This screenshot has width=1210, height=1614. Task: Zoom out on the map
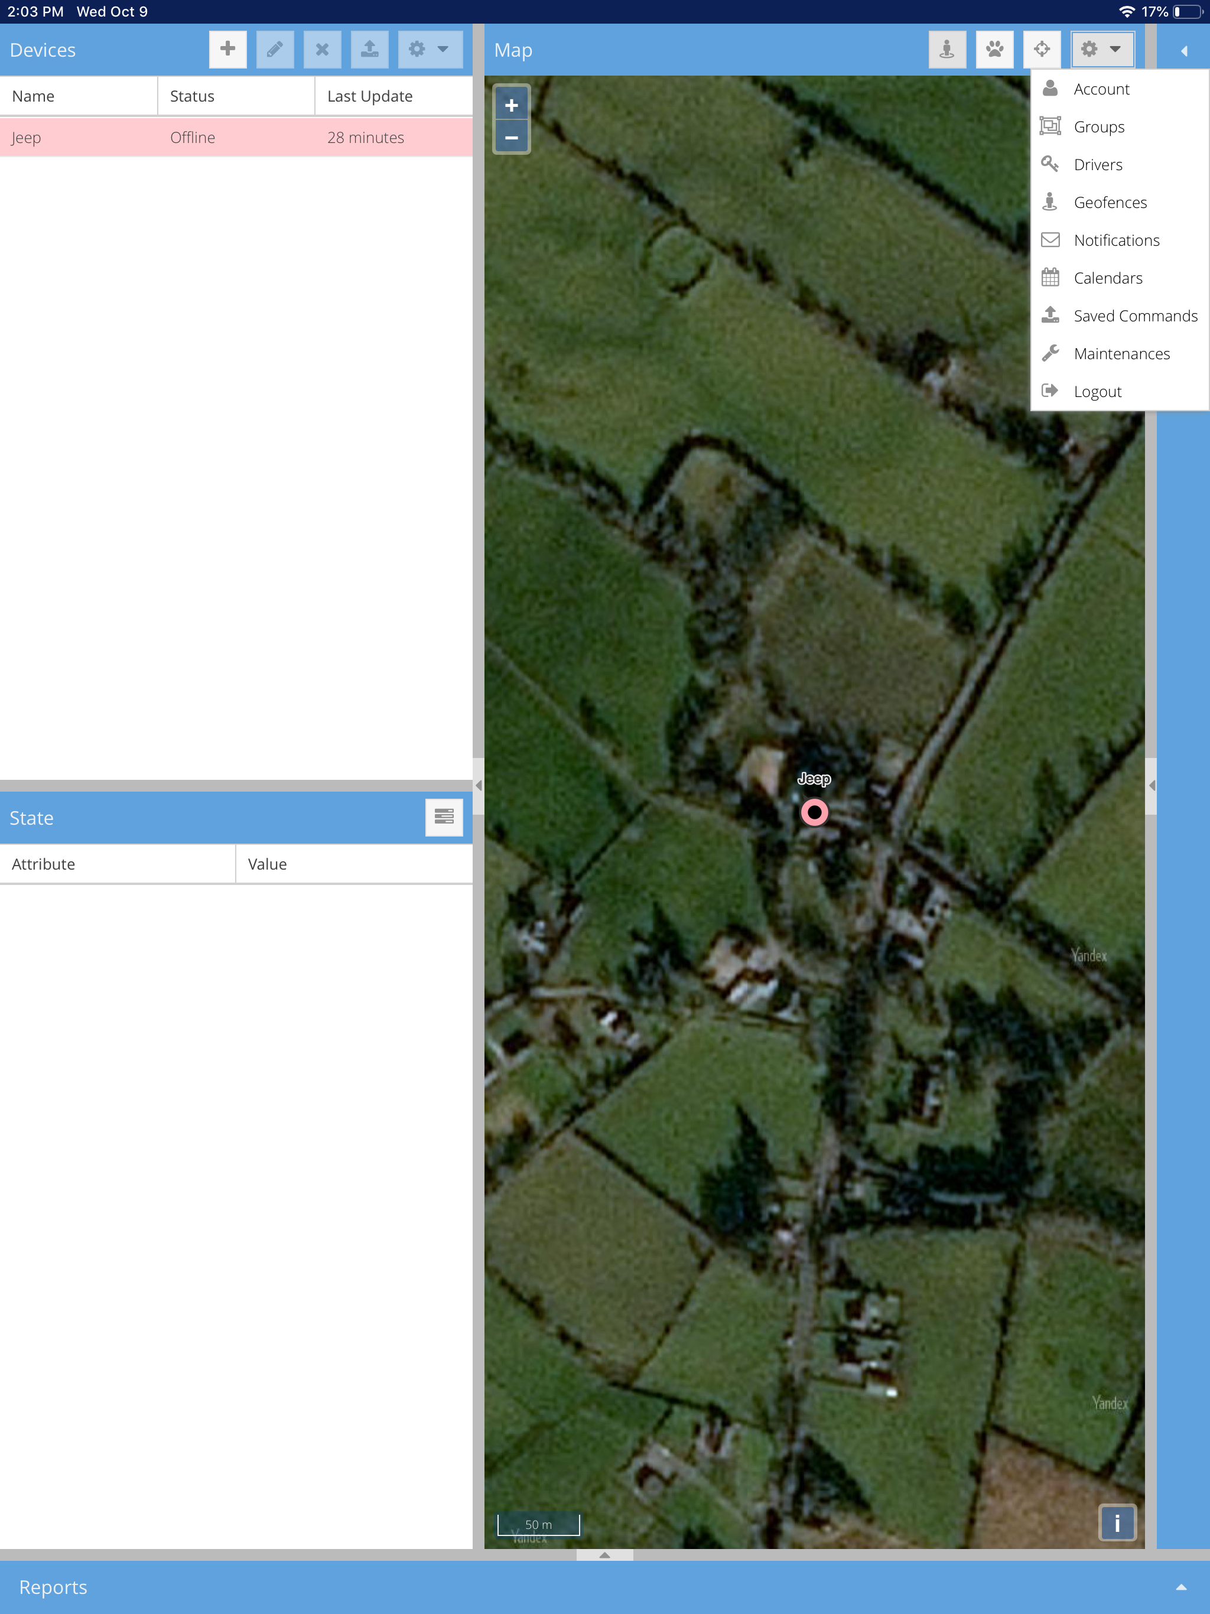coord(512,137)
